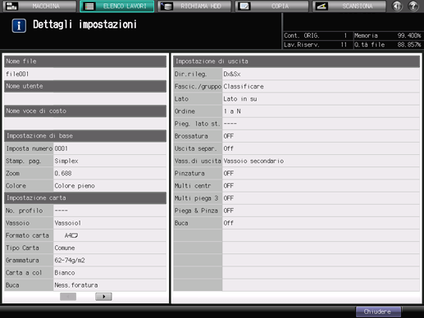Click the 'Formato carta' label
The height and width of the screenshot is (318, 424).
point(27,235)
